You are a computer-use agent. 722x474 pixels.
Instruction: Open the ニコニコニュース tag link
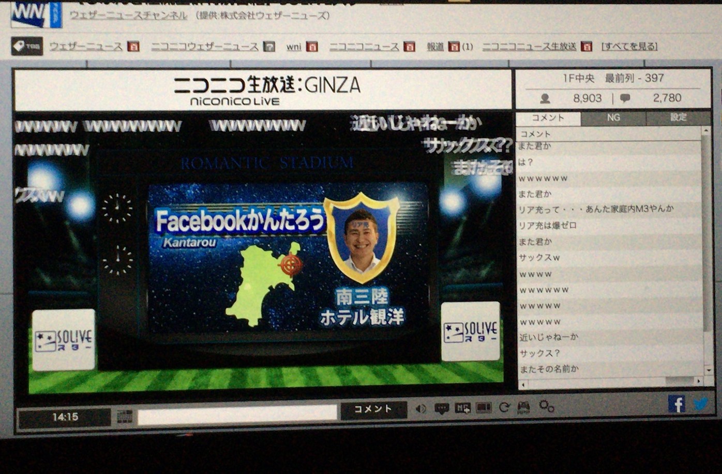pos(364,46)
